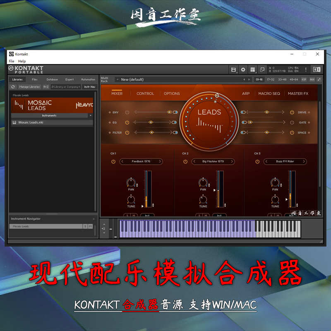The image size is (331, 331).
Task: Click the FILTER macro slider handle
Action: (x=151, y=132)
